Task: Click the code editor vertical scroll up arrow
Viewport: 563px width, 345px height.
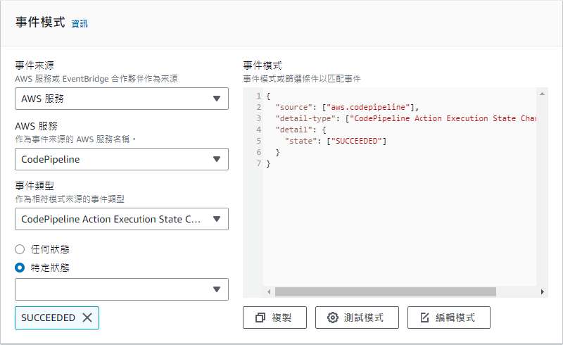Action: 542,94
